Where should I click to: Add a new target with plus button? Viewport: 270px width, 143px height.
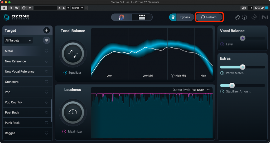[47, 31]
